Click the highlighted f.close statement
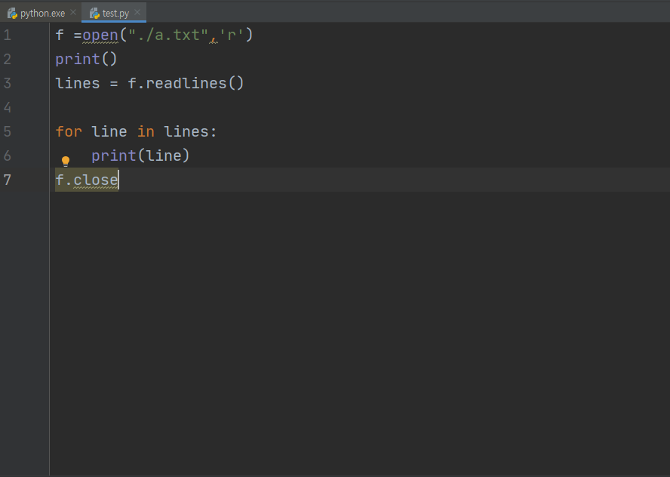 pyautogui.click(x=87, y=180)
